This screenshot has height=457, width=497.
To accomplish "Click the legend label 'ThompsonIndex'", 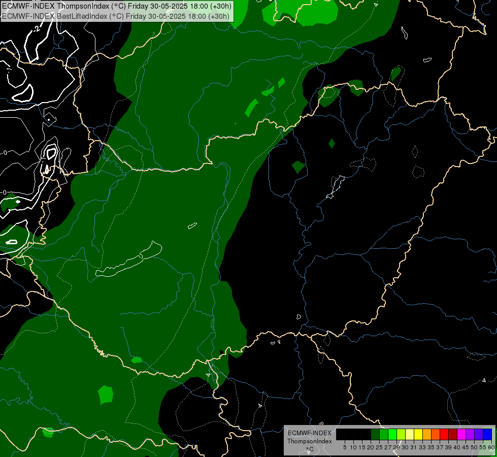I will 310,441.
